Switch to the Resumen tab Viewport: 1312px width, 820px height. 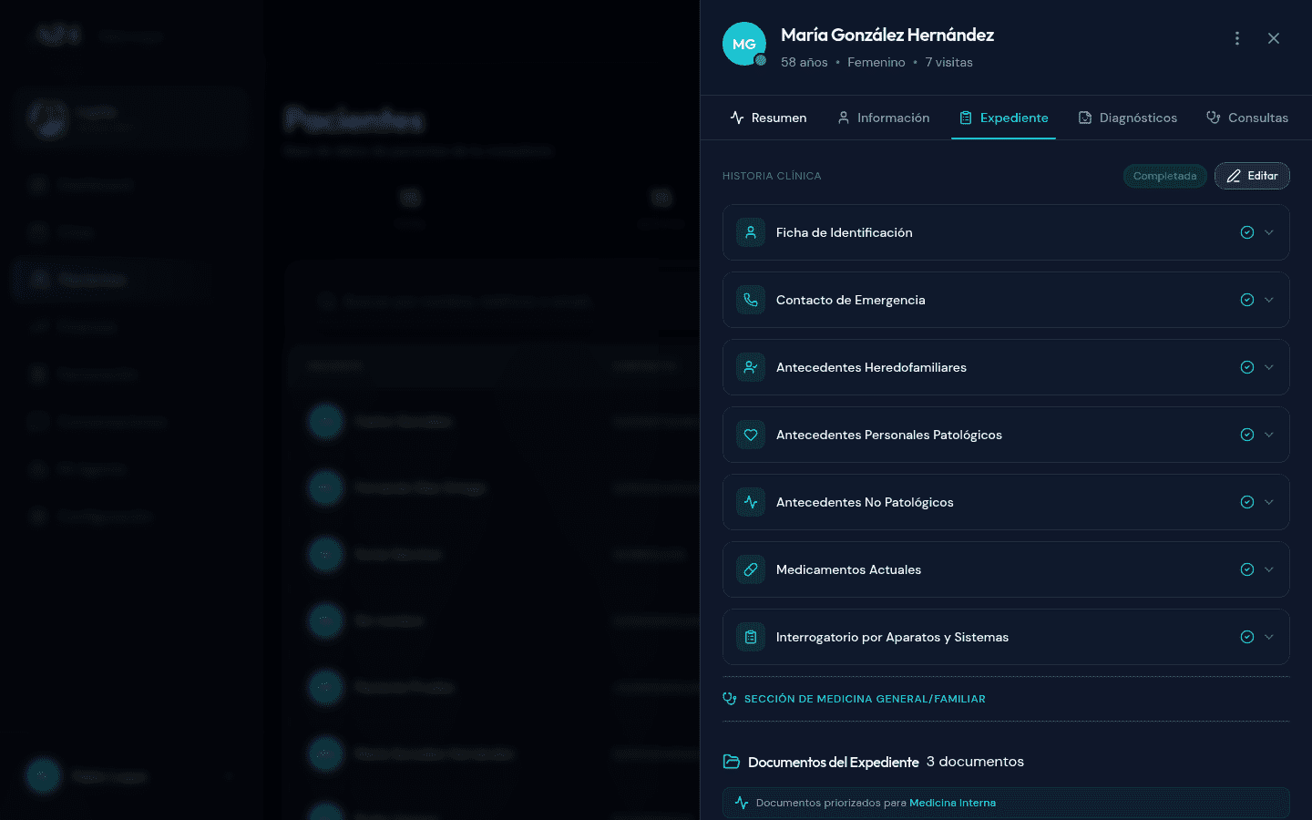point(768,118)
